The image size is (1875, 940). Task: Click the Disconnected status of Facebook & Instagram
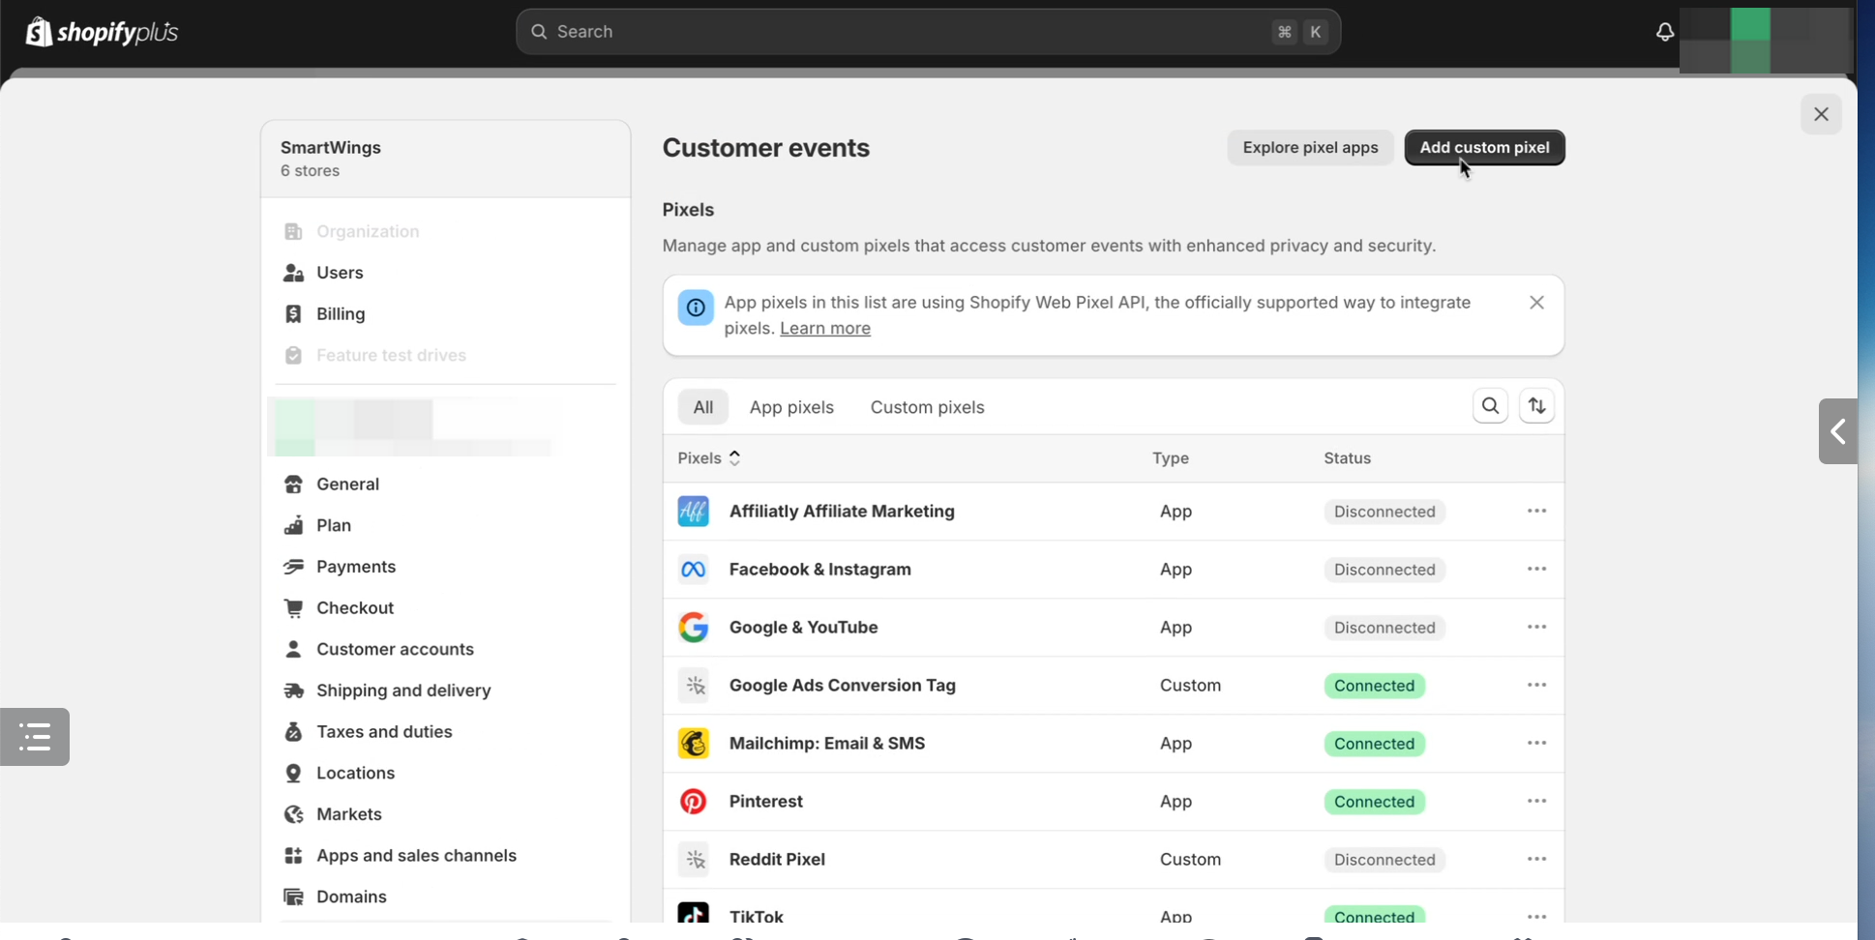(x=1384, y=570)
